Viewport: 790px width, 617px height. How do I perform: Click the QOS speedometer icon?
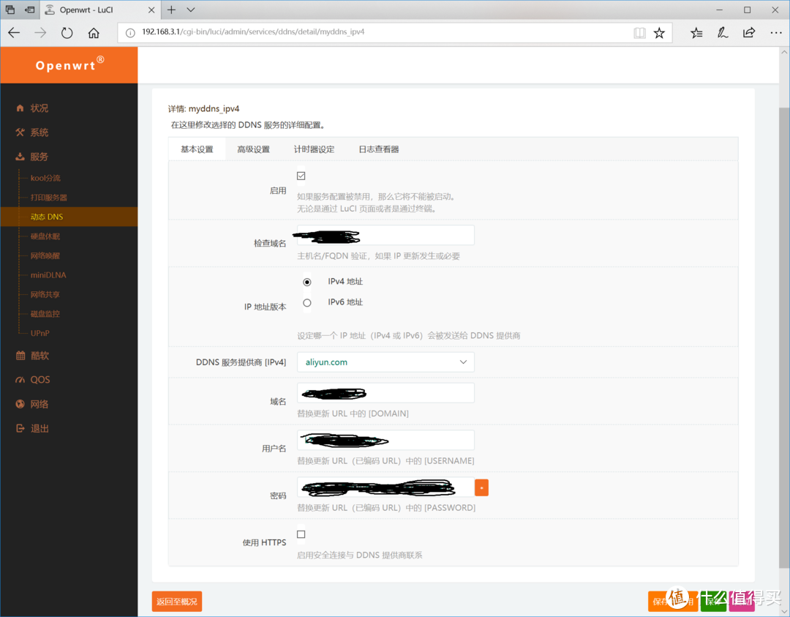coord(20,379)
